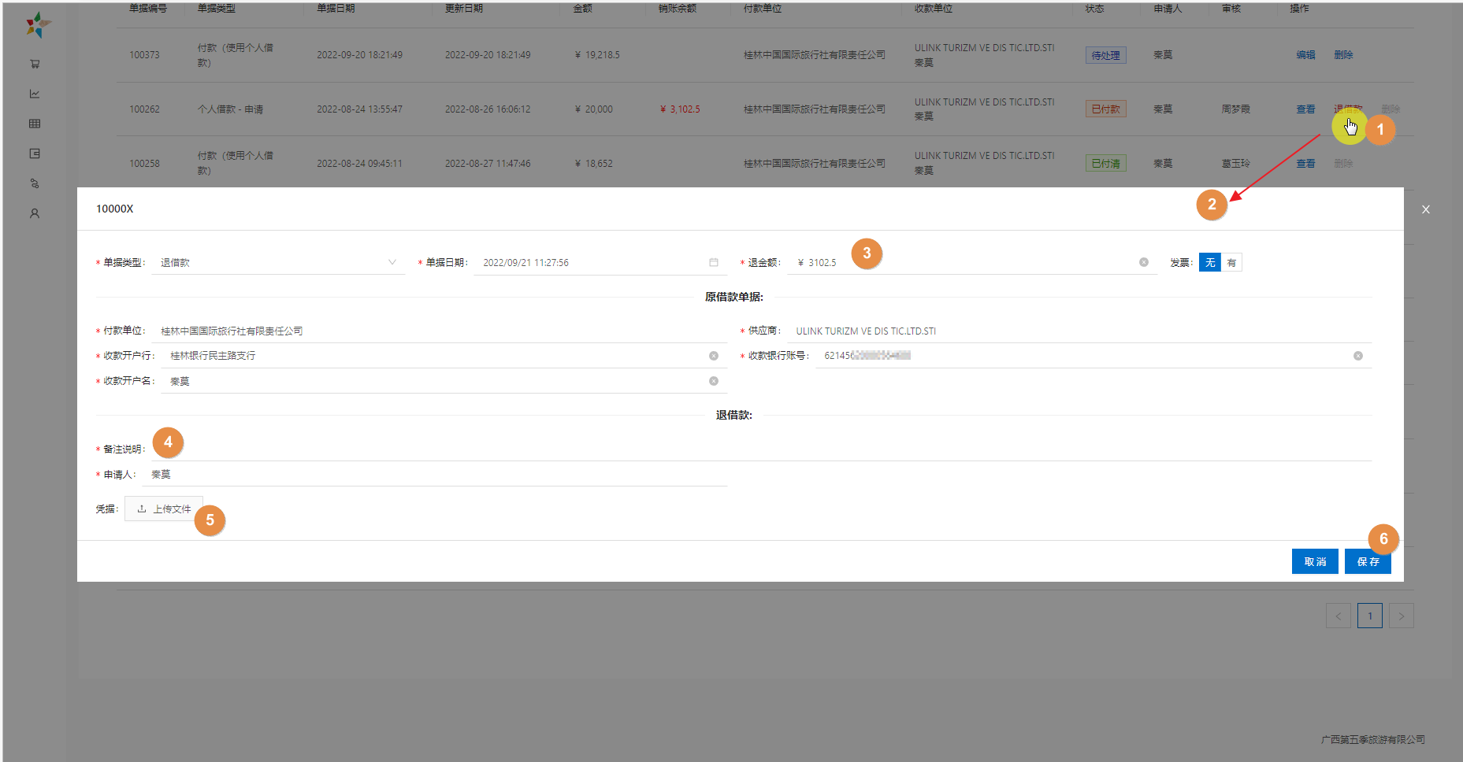Click the 取消 cancel button

click(x=1314, y=561)
